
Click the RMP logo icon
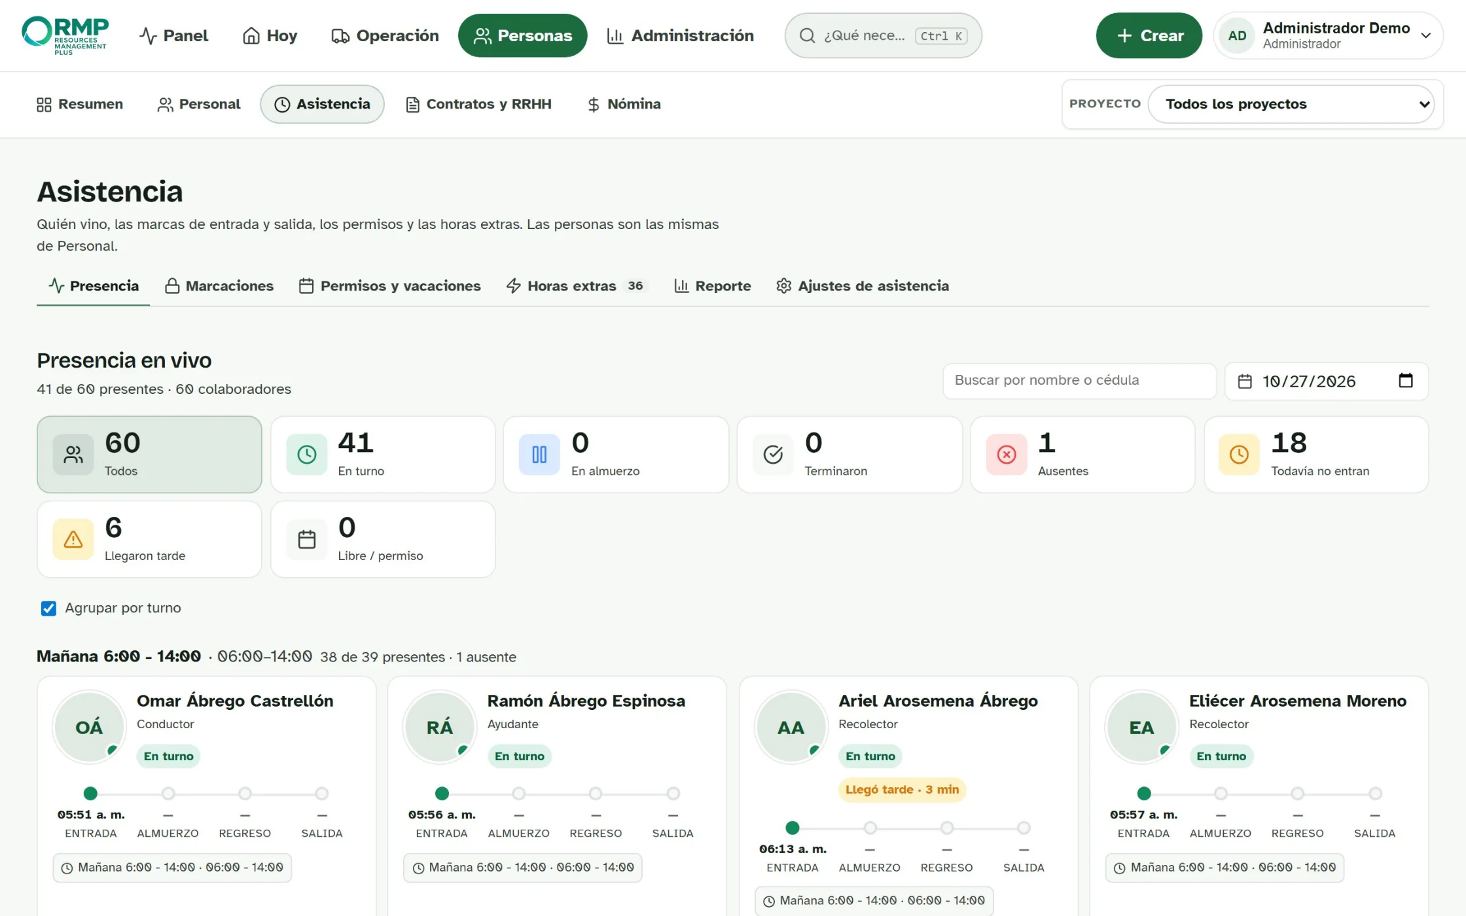click(x=65, y=35)
